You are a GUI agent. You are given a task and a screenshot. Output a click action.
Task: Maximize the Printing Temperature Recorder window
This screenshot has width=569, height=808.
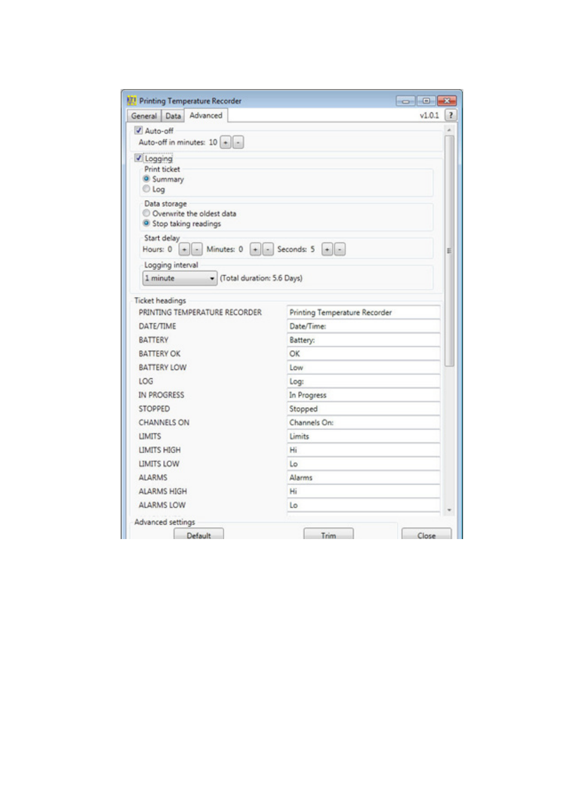coord(426,101)
